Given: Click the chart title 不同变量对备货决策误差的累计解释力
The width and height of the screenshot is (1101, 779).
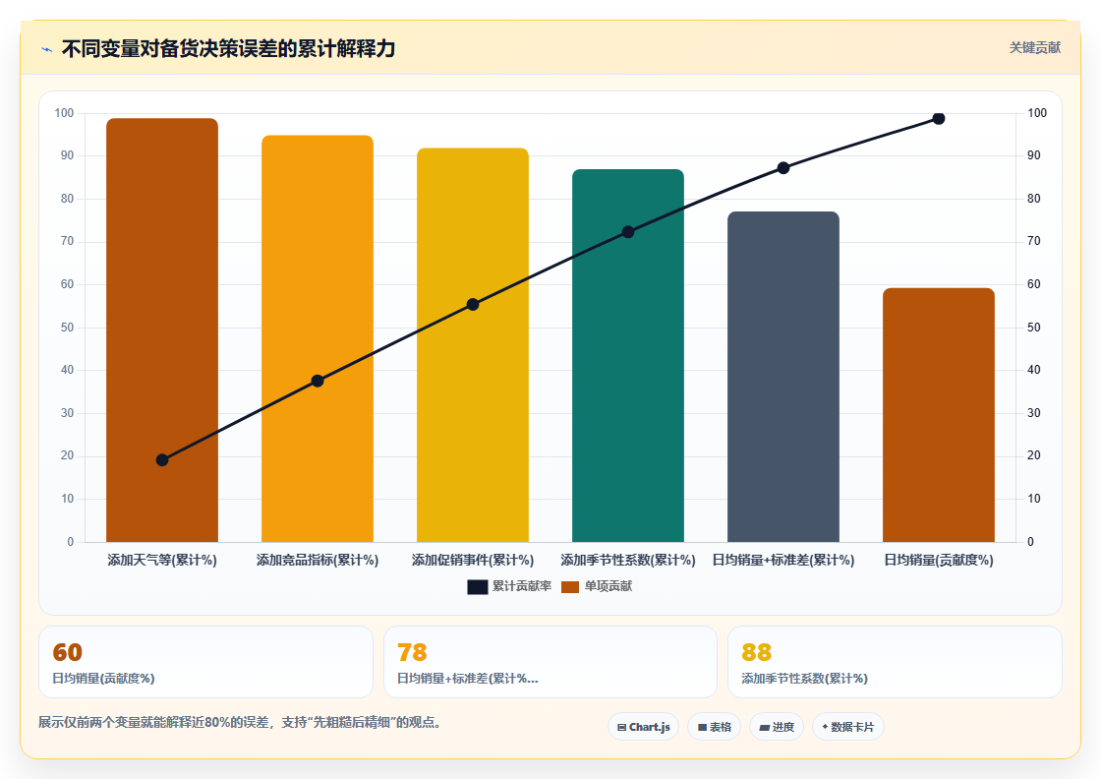Looking at the screenshot, I should point(228,48).
